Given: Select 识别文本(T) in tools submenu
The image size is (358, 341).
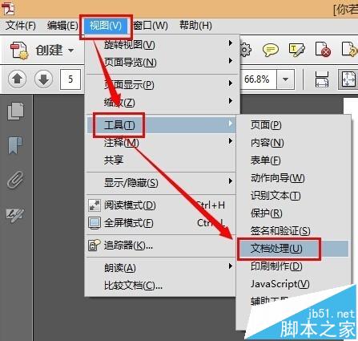Looking at the screenshot, I should (293, 195).
